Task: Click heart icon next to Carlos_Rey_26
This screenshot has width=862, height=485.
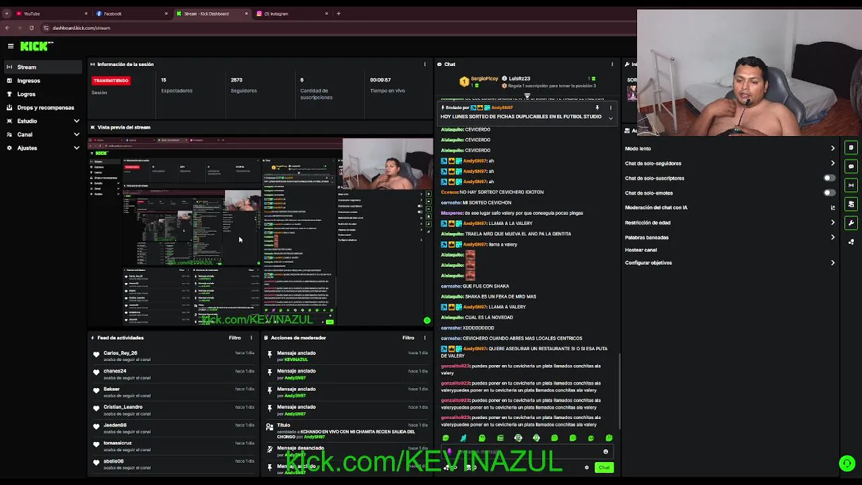Action: coord(96,354)
